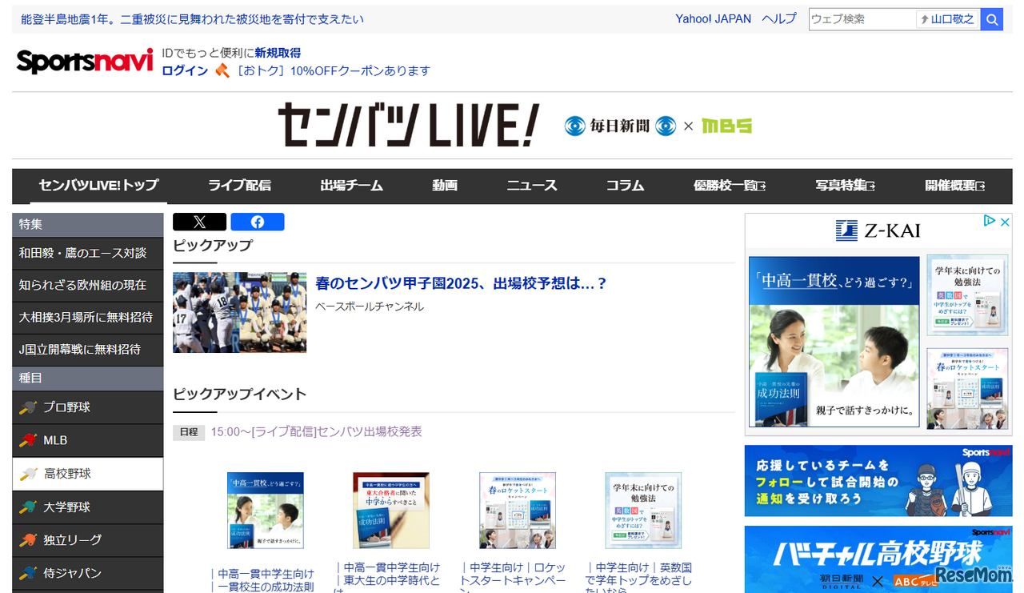The height and width of the screenshot is (593, 1024).
Task: Select 高校野球 in the sidebar
Action: (88, 474)
